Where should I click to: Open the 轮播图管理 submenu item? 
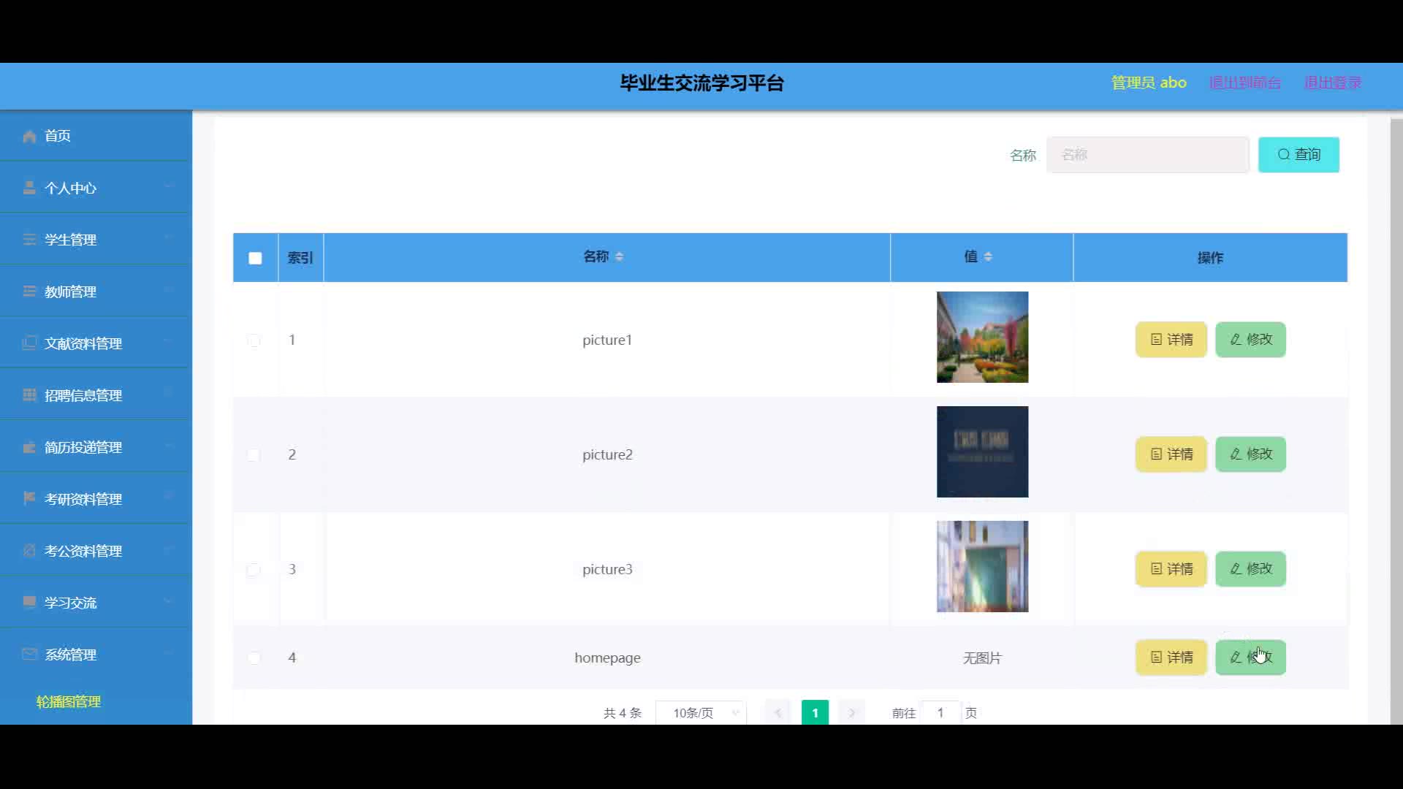[x=69, y=701]
